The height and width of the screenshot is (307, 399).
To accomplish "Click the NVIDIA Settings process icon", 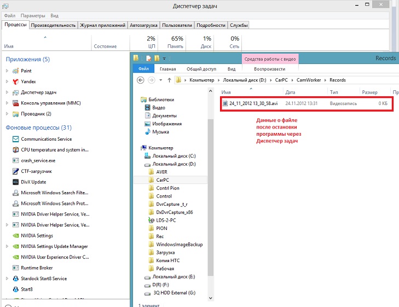I will pyautogui.click(x=15, y=236).
